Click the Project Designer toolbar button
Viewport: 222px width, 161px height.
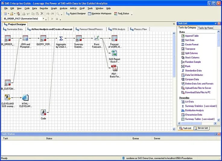click(x=76, y=14)
